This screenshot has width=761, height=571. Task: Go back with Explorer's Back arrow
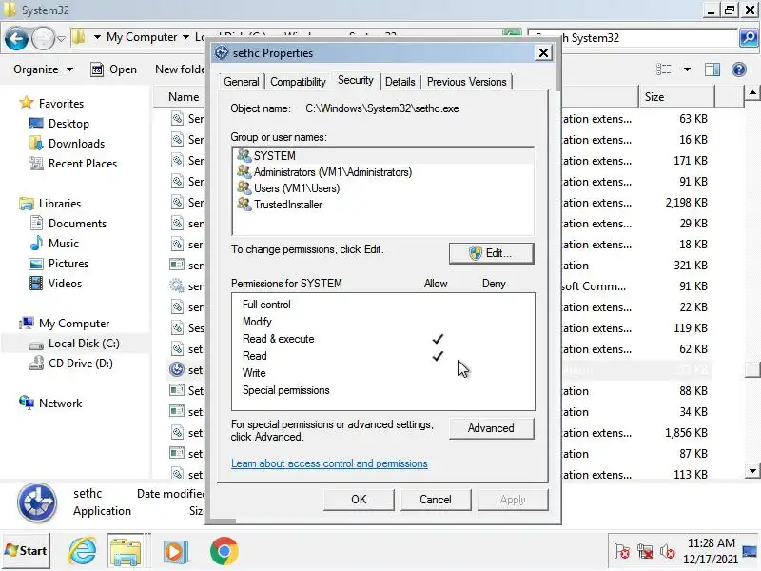16,38
